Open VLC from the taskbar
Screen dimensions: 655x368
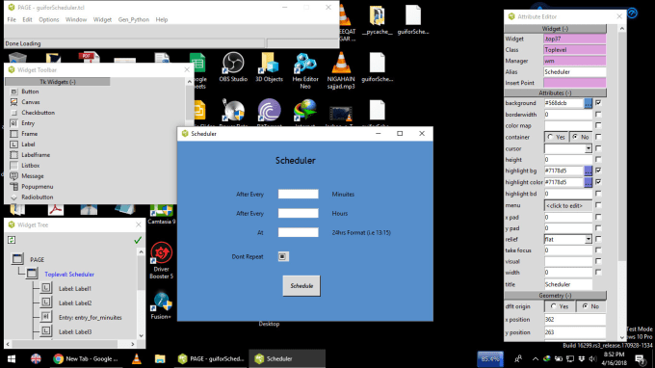136,358
